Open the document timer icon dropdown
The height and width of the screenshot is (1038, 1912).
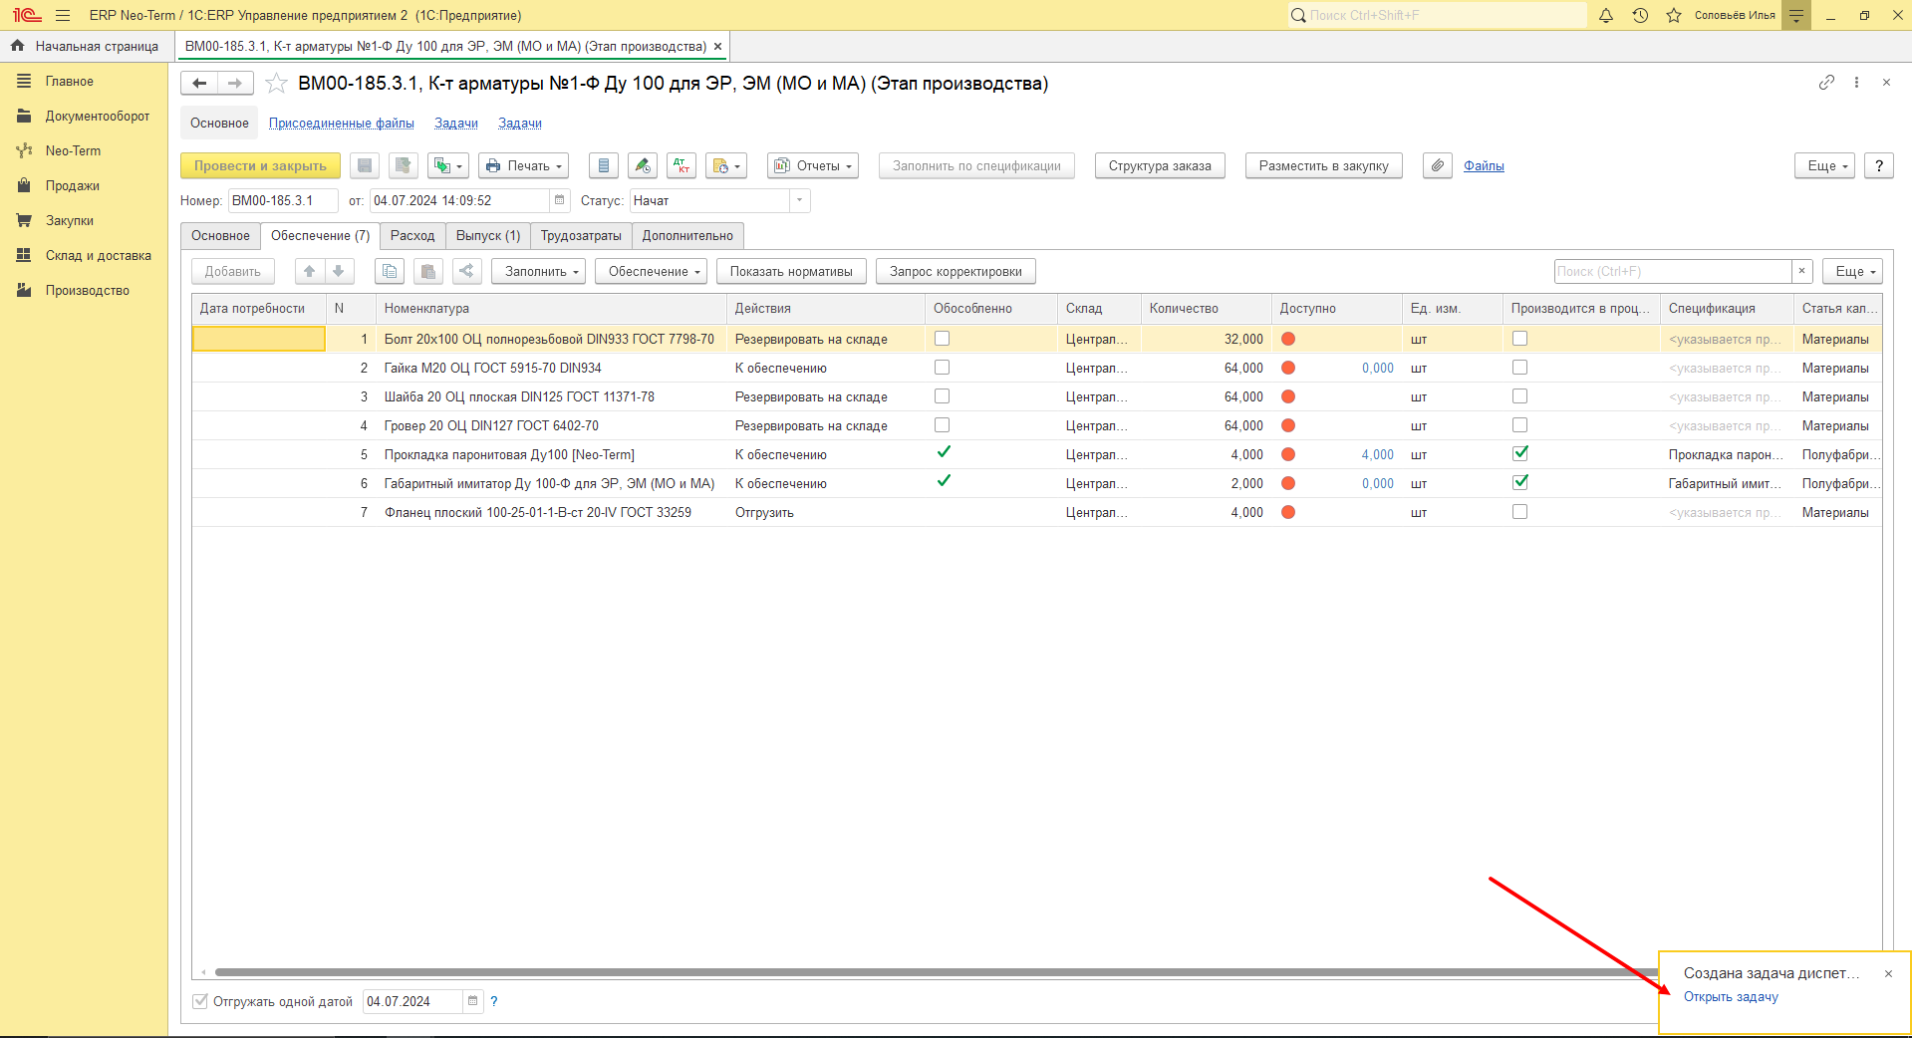point(726,166)
